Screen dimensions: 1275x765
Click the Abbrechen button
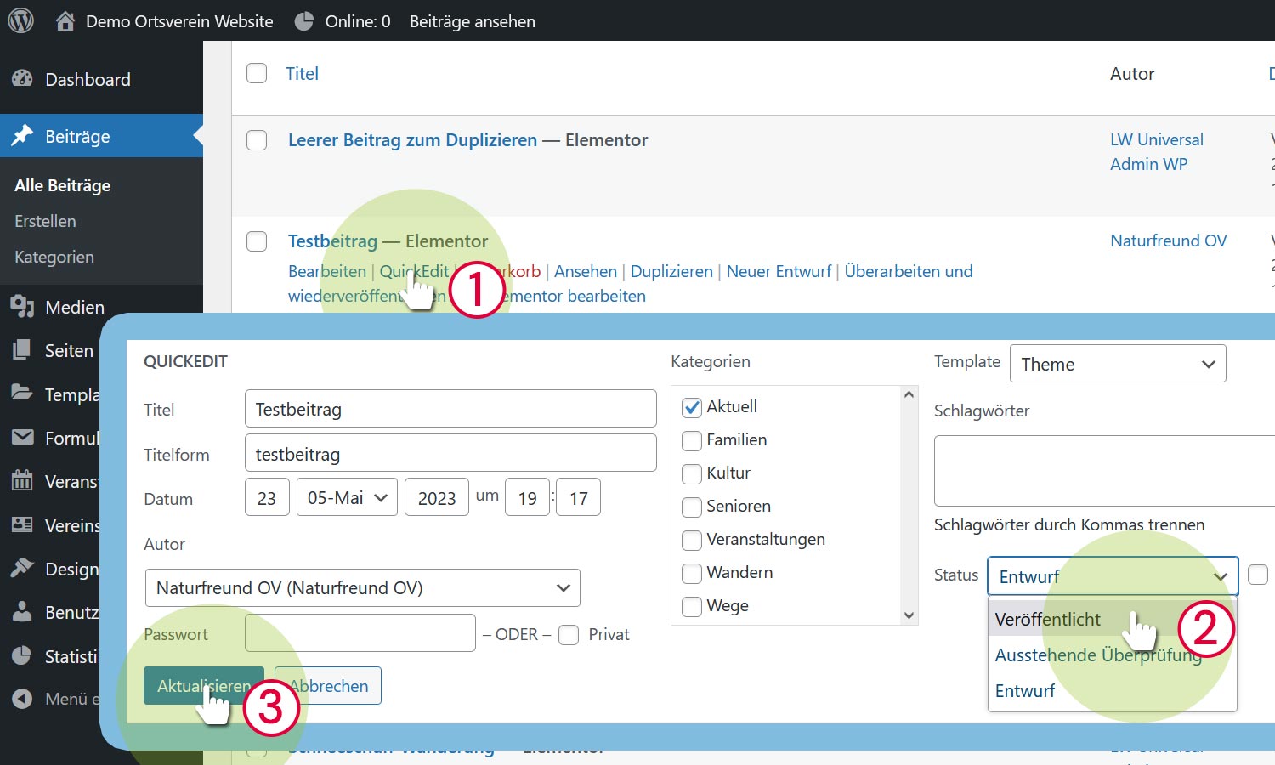coord(328,686)
